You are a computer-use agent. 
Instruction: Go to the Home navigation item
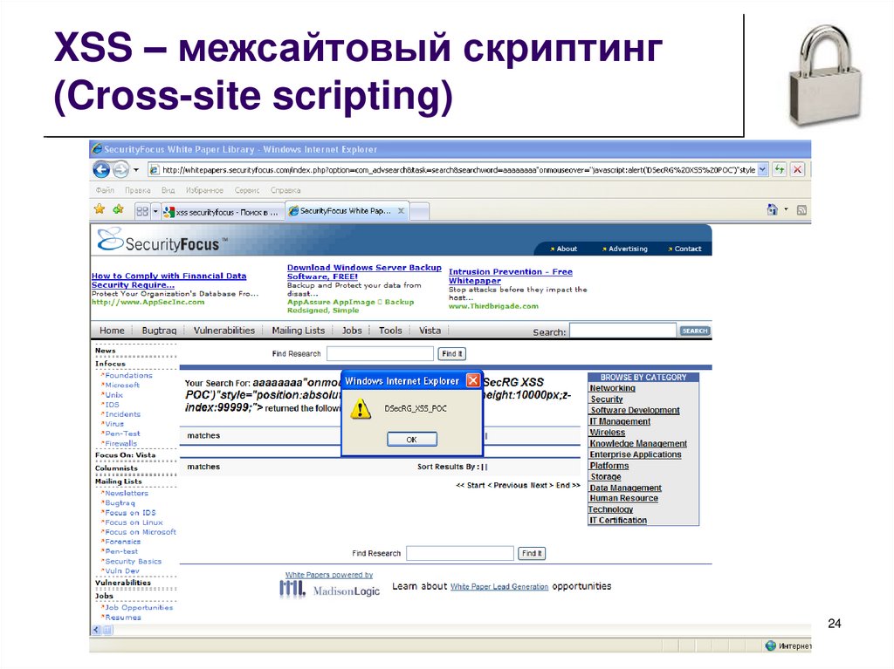(112, 331)
